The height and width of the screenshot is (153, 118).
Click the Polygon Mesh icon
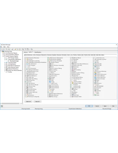click(x=72, y=83)
